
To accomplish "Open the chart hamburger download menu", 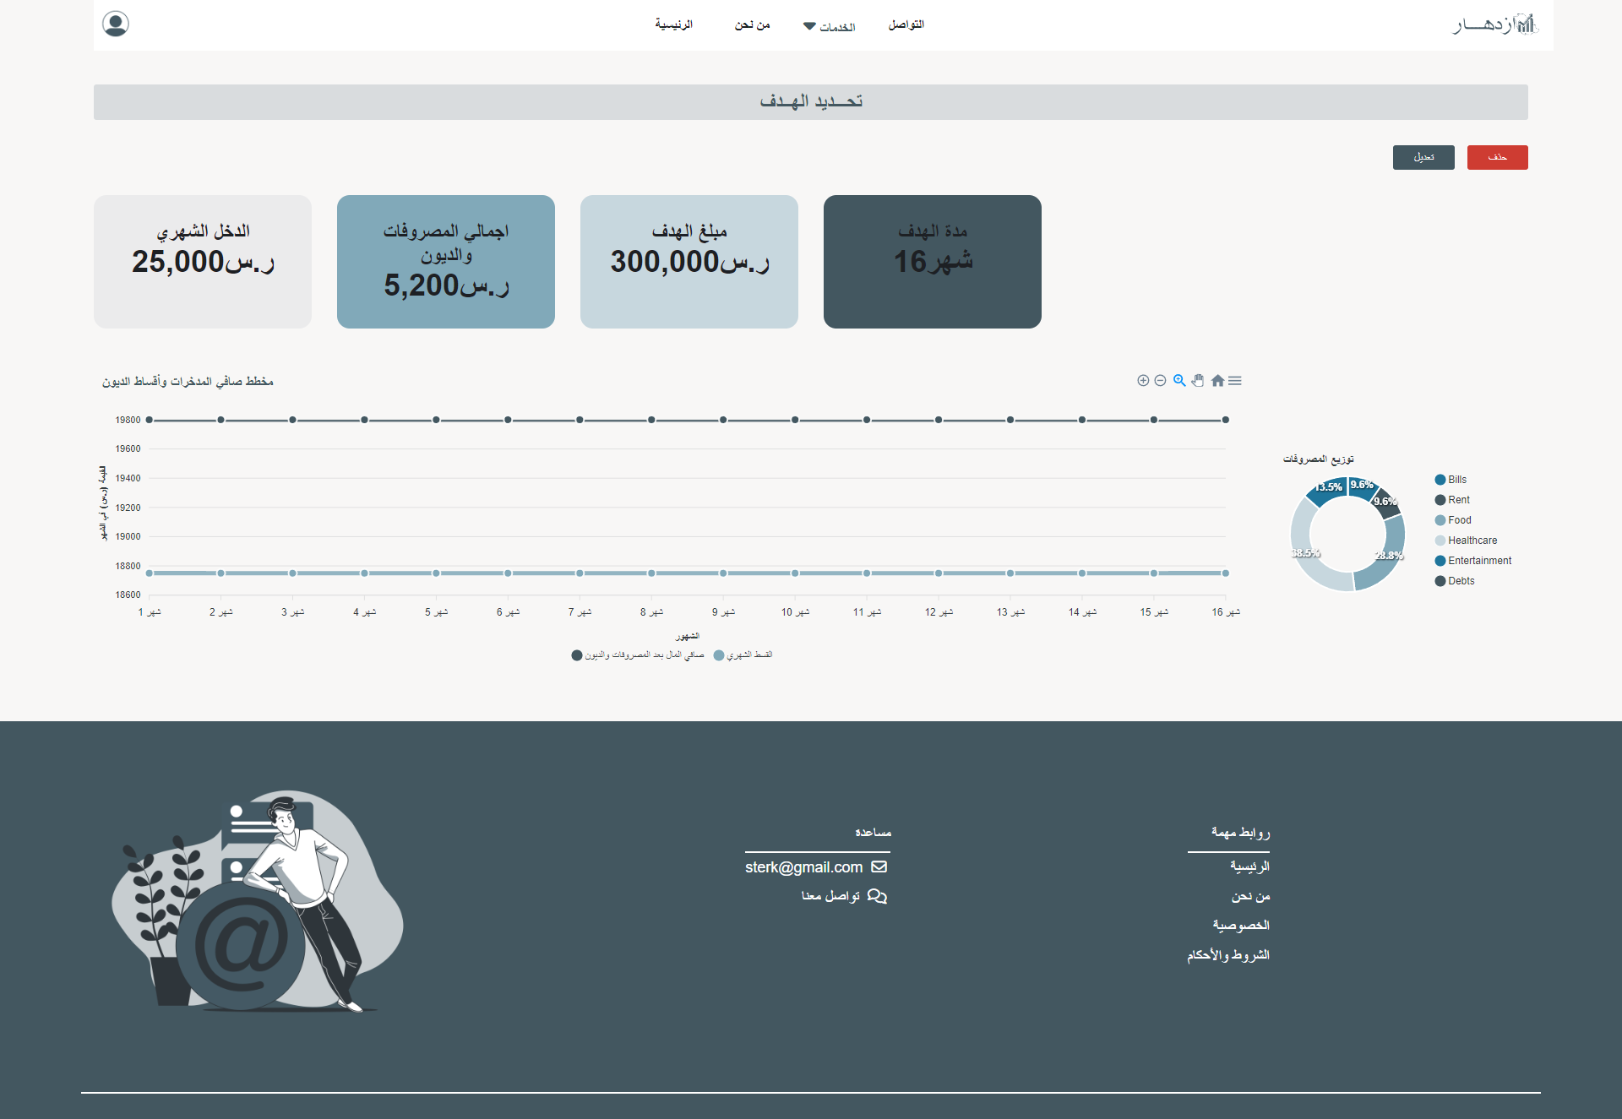I will pos(1235,381).
